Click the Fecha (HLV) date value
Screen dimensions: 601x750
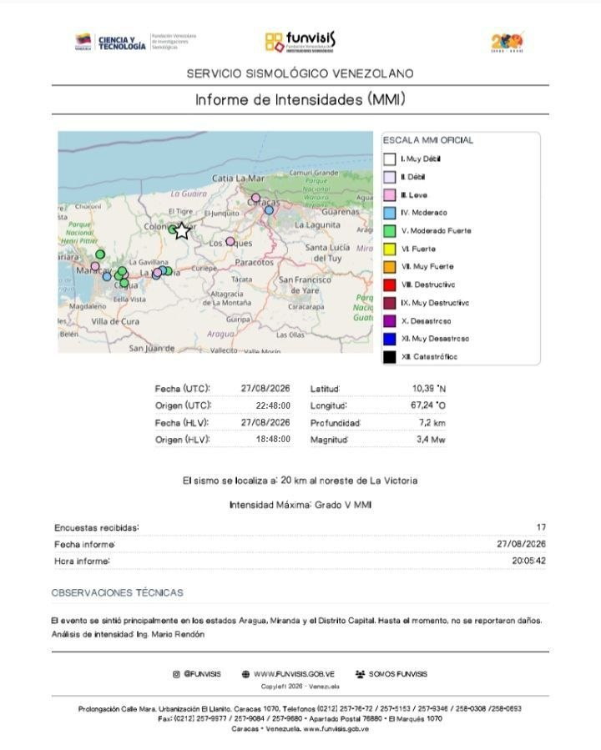265,422
